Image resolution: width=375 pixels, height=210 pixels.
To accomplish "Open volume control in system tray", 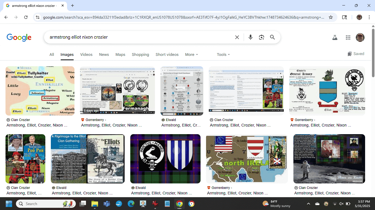I will point(341,204).
